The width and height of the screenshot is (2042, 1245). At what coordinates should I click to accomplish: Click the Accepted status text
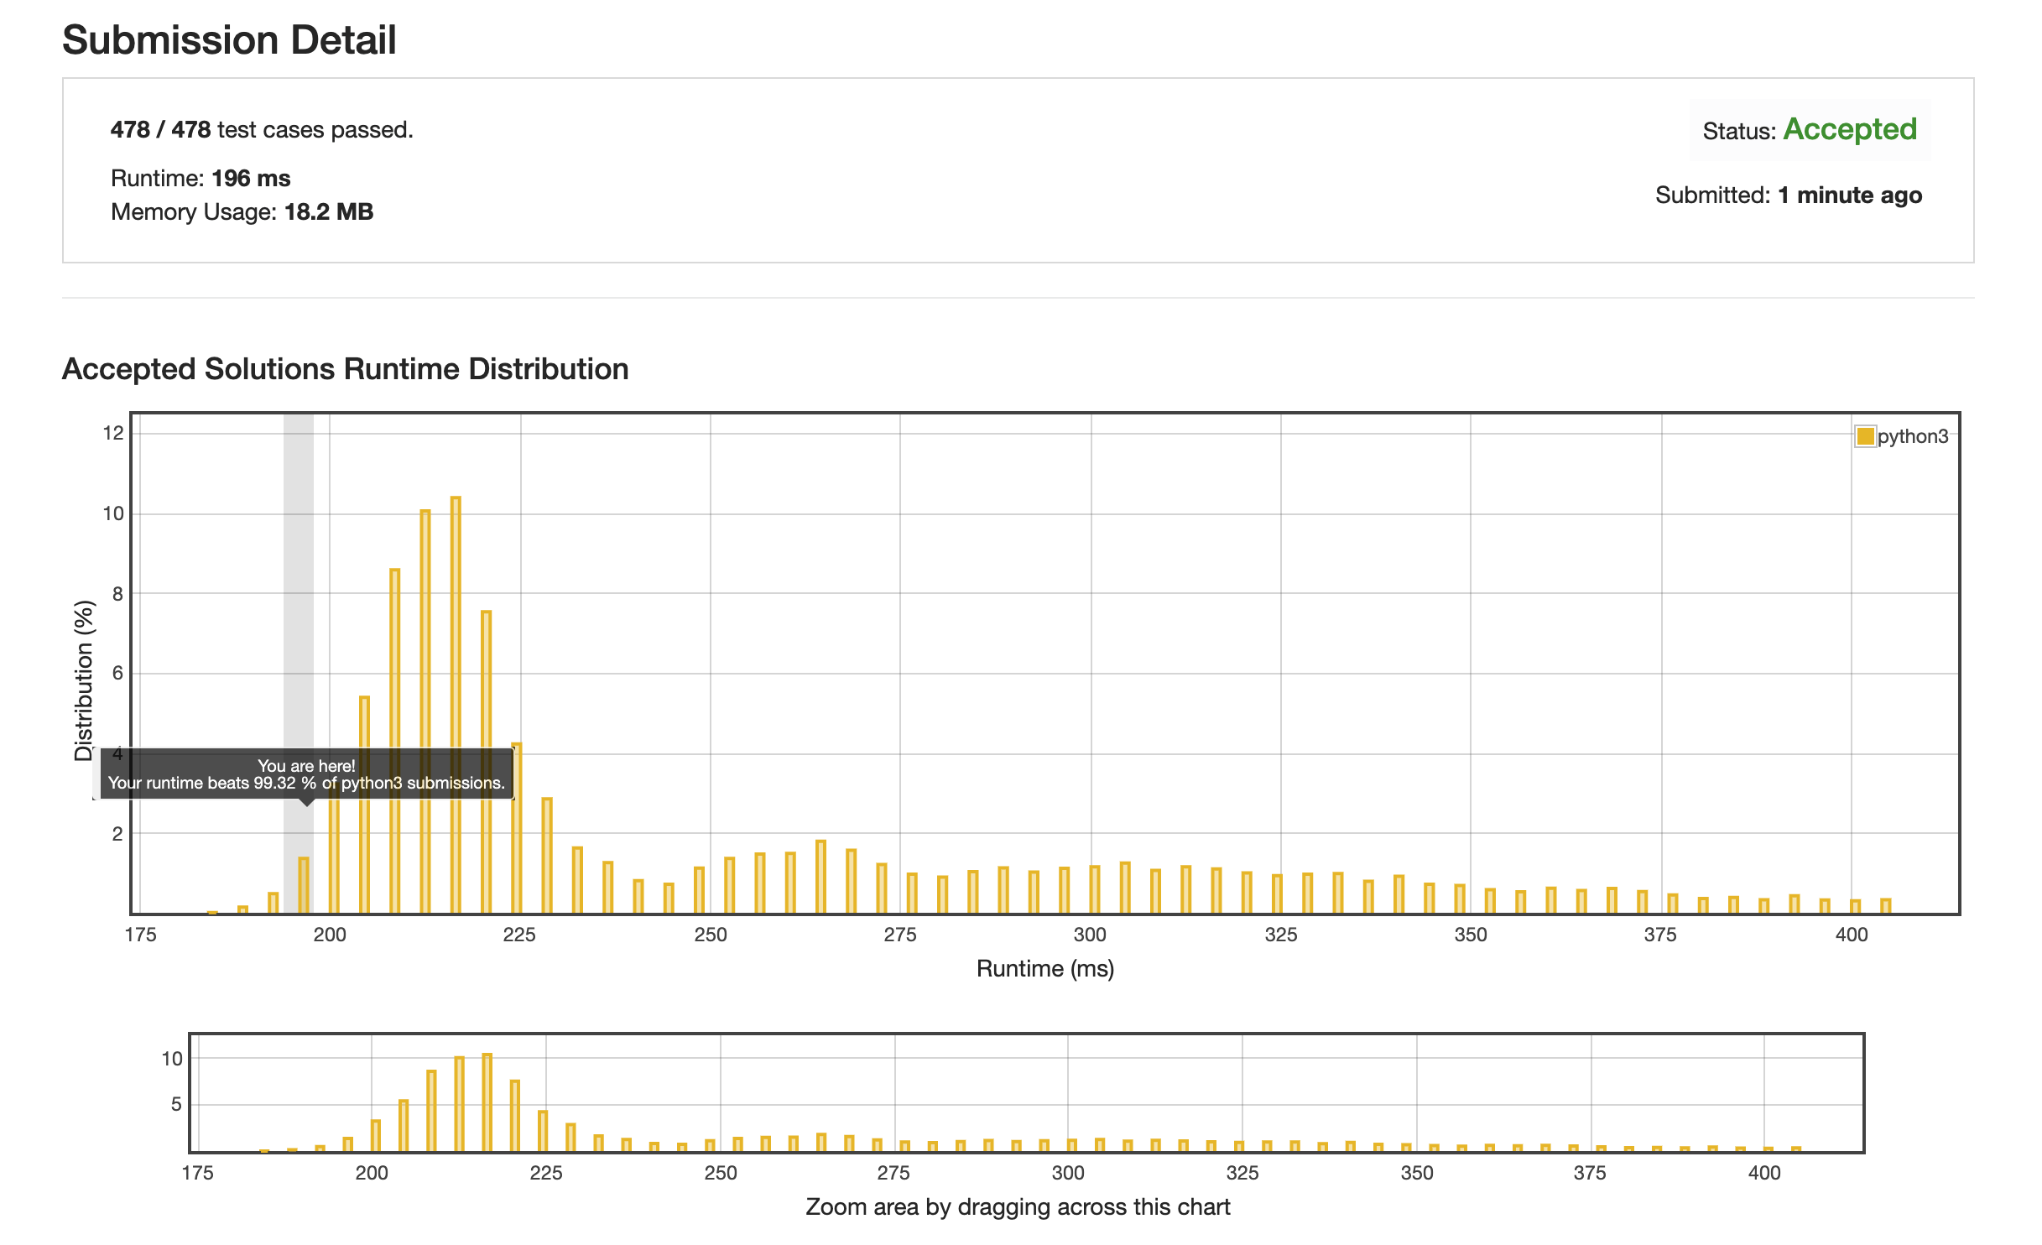coord(1849,129)
